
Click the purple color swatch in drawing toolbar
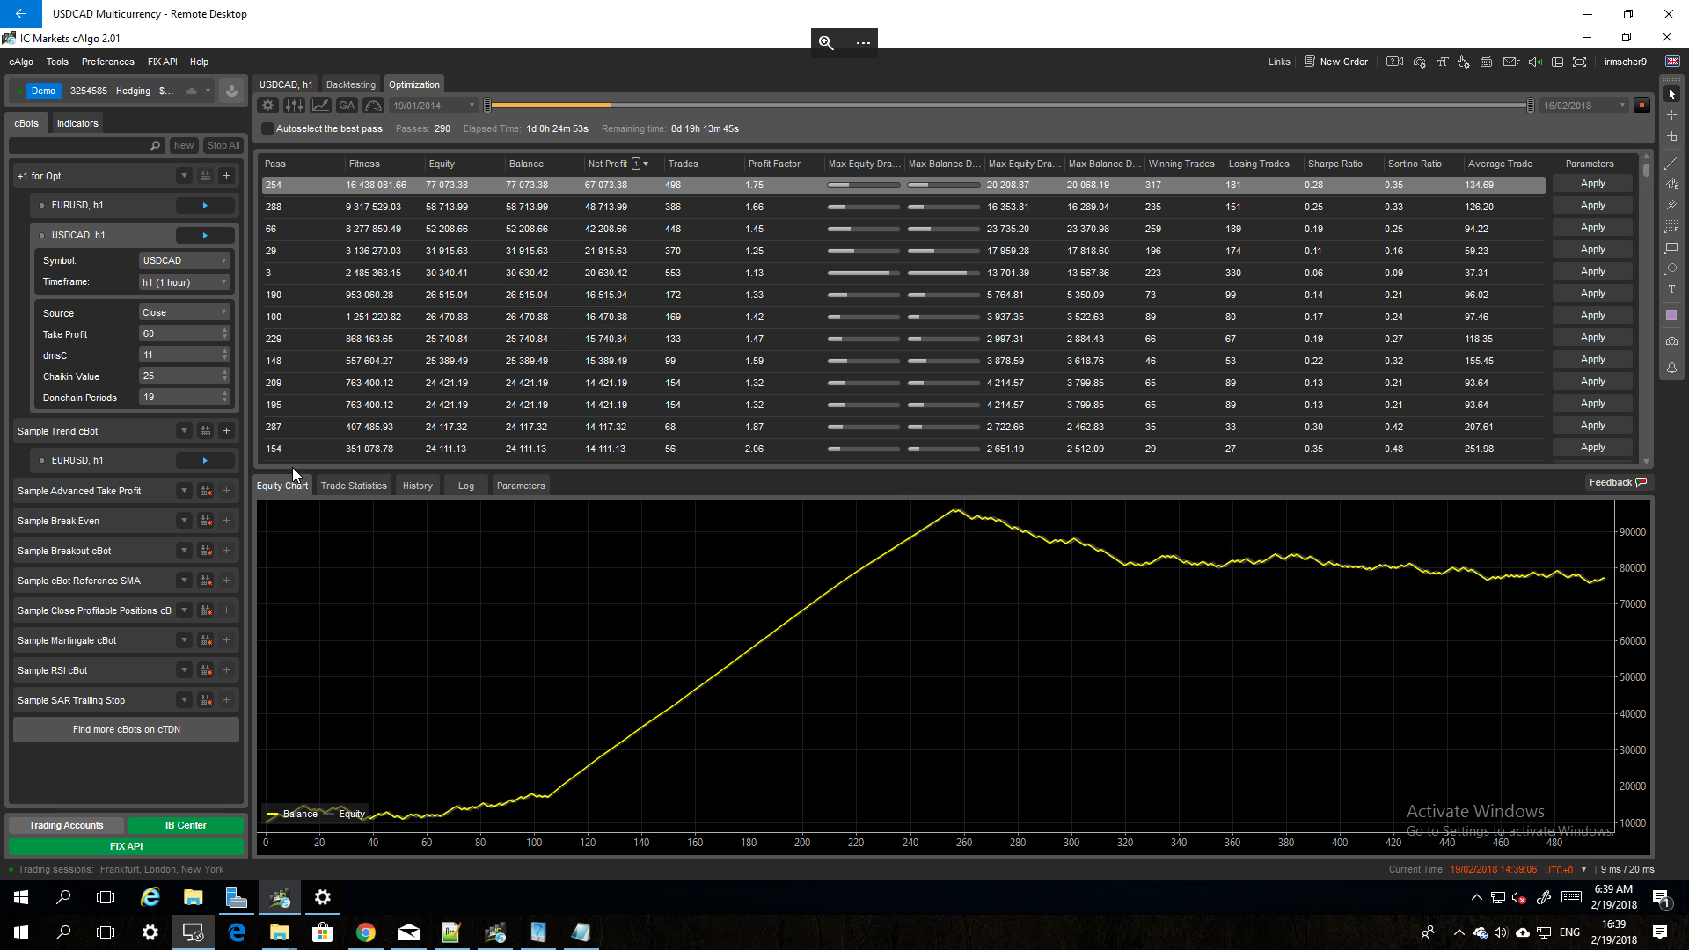pyautogui.click(x=1671, y=315)
